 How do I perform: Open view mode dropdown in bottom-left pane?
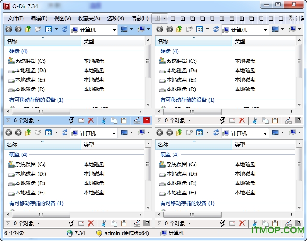(x=57, y=133)
